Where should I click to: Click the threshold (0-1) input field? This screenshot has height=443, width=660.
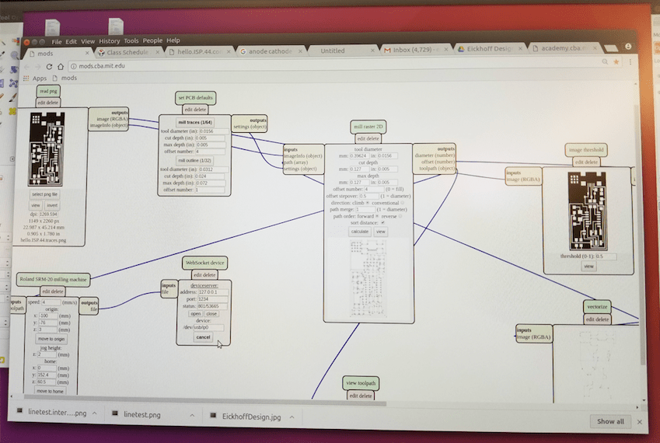coord(606,256)
